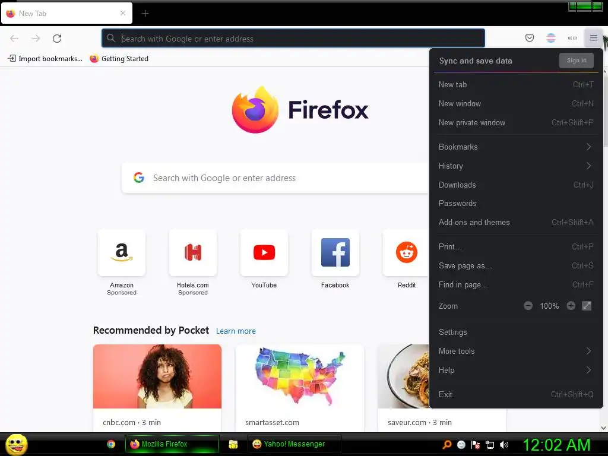Click the page scrollbar down arrow
The height and width of the screenshot is (456, 608).
coord(603,428)
